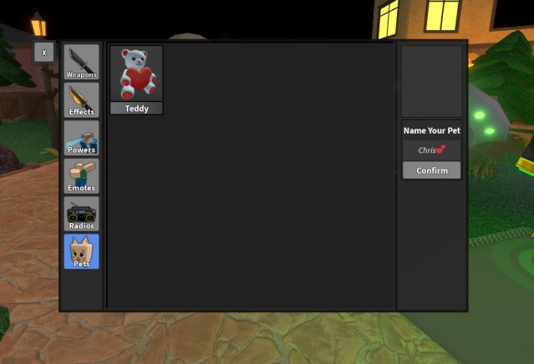Screen dimensions: 534x364
Task: Select the Effects category icon
Action: pyautogui.click(x=81, y=95)
